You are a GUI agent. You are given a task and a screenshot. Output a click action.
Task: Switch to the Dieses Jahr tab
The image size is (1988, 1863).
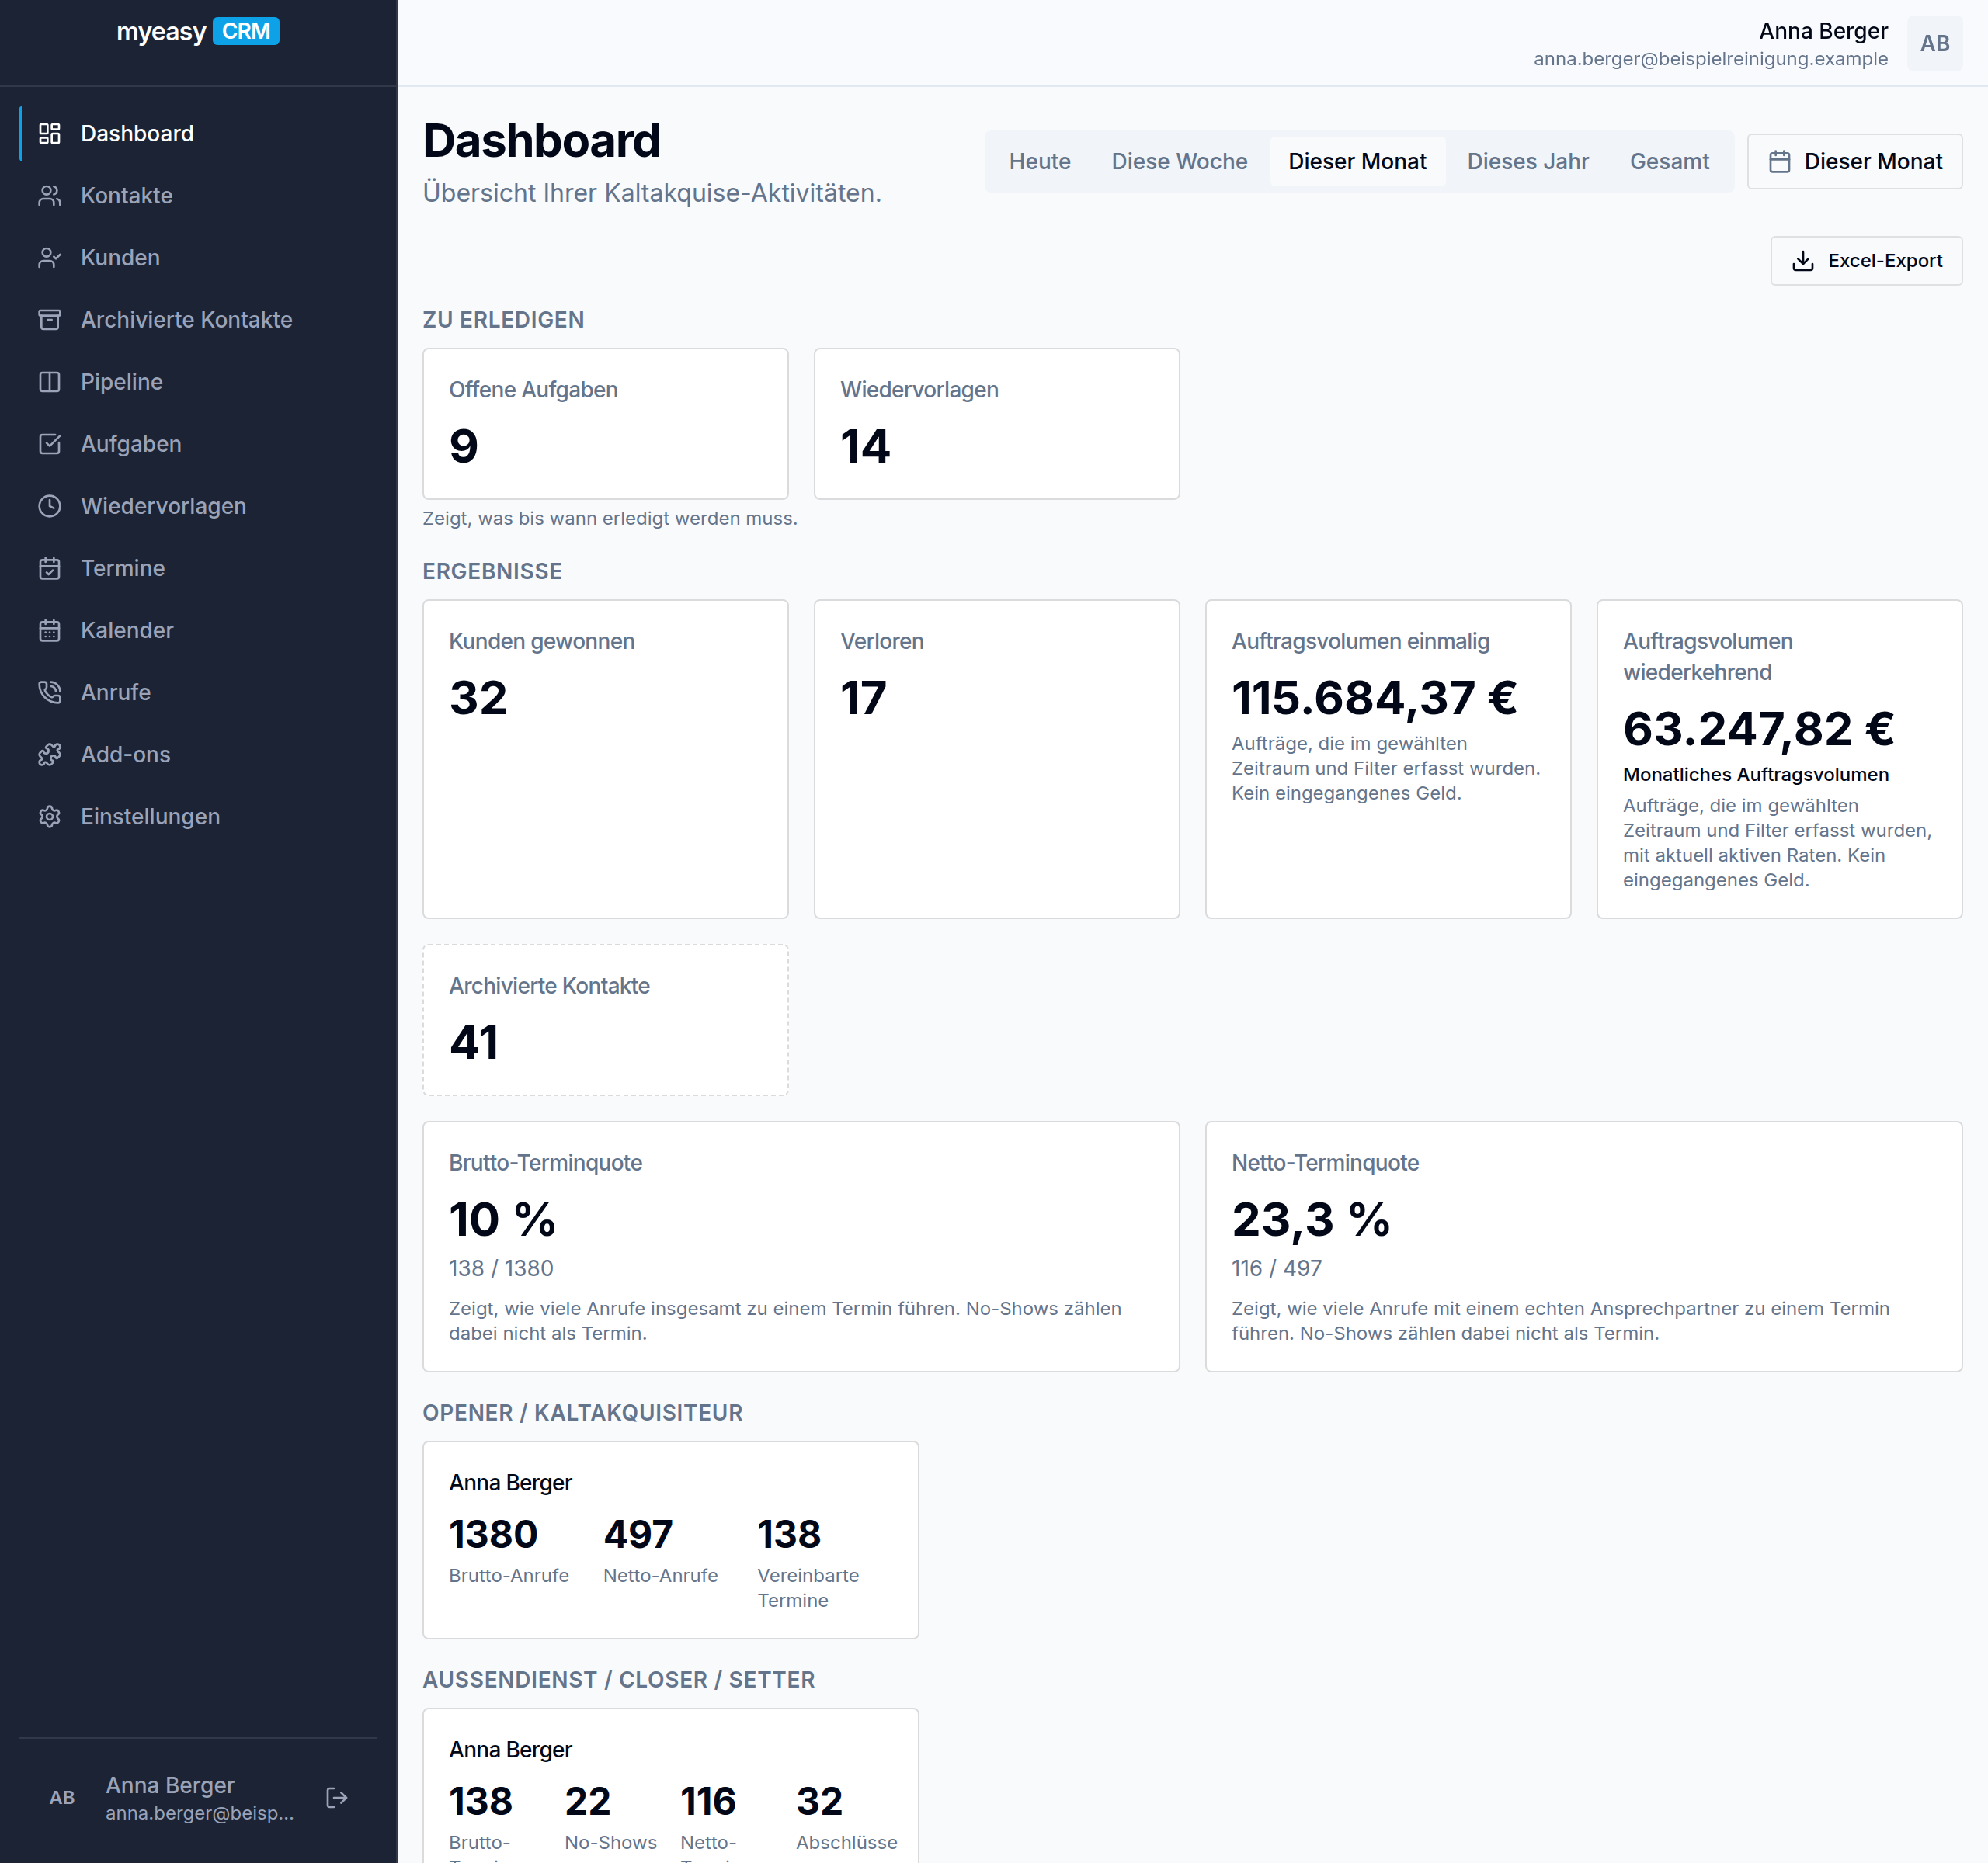click(x=1527, y=162)
